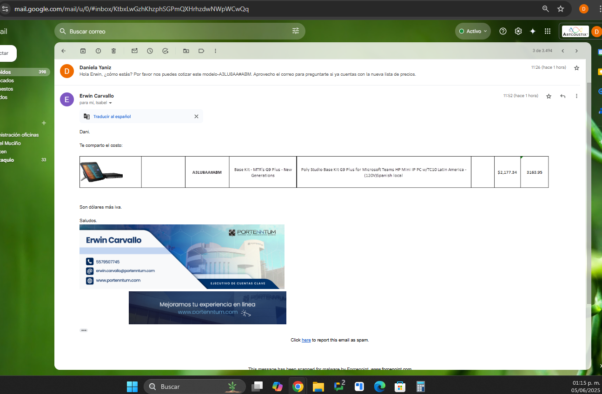The width and height of the screenshot is (602, 394).
Task: Open the toolbar More options menu
Action: pyautogui.click(x=215, y=51)
